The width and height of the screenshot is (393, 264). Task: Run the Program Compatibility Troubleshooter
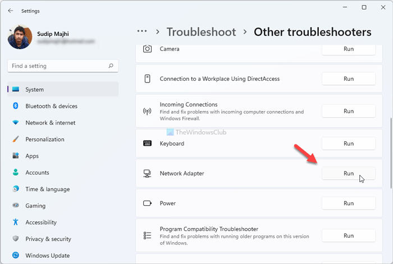point(348,236)
